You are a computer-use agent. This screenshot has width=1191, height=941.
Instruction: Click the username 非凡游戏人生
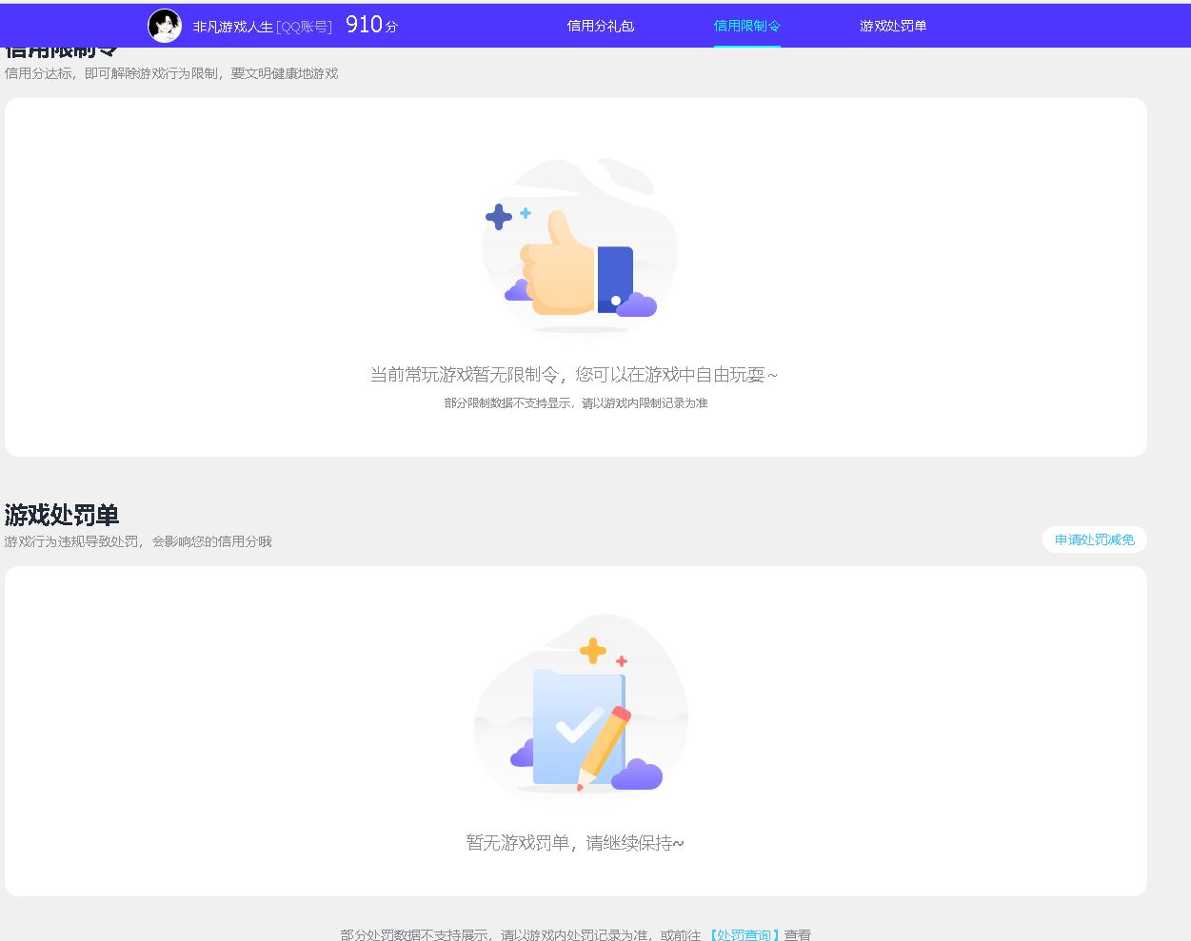click(x=232, y=27)
